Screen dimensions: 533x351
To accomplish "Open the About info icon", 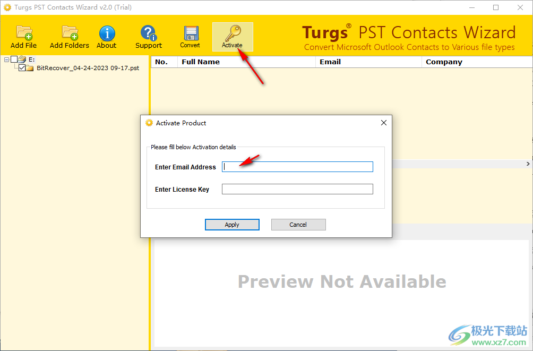I will click(x=107, y=33).
